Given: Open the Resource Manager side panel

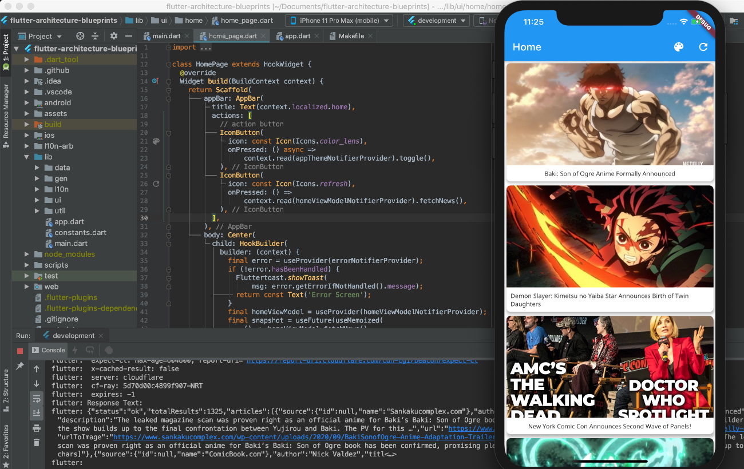Looking at the screenshot, I should (6, 116).
